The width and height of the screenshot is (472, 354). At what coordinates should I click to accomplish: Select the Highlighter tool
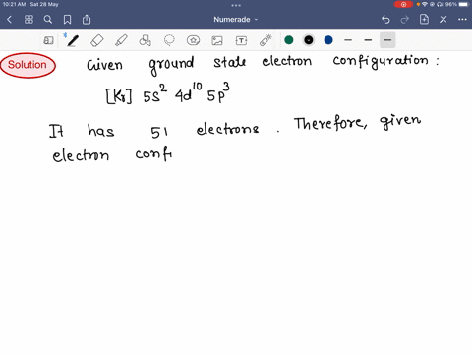coord(121,40)
